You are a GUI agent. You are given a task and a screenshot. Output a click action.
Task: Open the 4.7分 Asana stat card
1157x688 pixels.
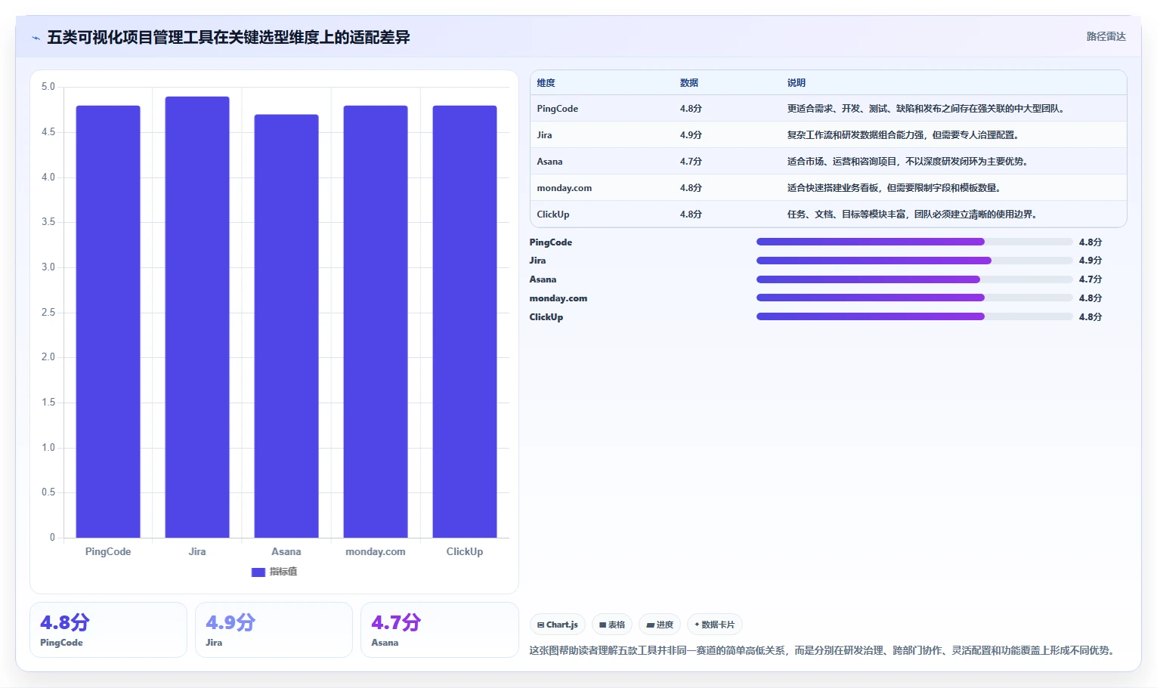pyautogui.click(x=440, y=630)
